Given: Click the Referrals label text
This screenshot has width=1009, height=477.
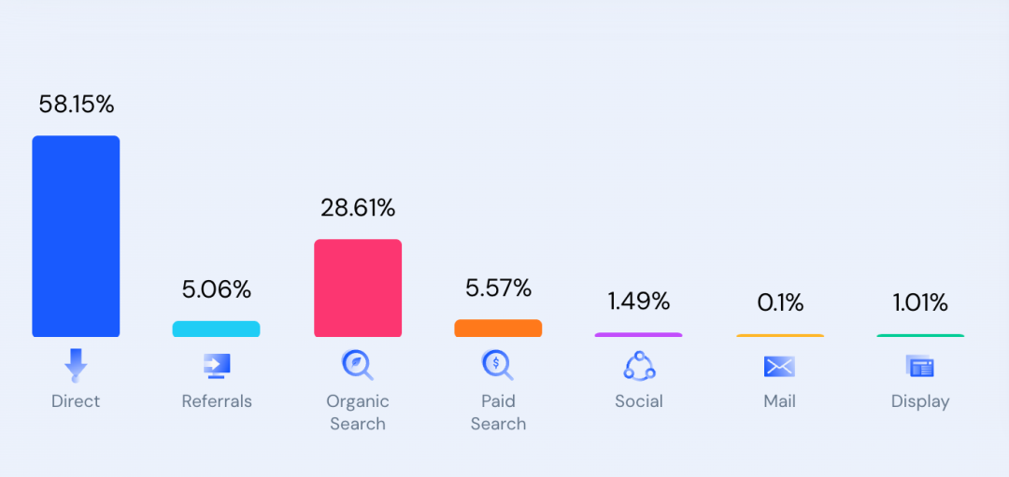Looking at the screenshot, I should coord(217,401).
